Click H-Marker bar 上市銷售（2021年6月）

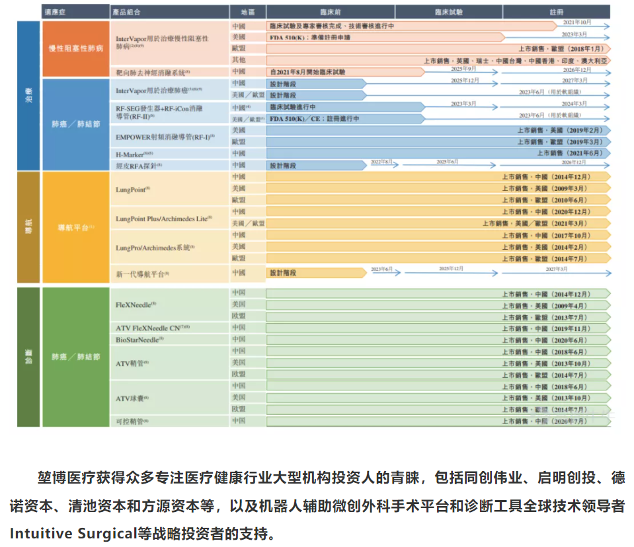pyautogui.click(x=438, y=153)
